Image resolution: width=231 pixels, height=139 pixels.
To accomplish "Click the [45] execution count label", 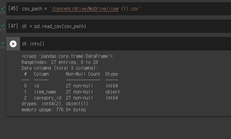I will (13, 8).
